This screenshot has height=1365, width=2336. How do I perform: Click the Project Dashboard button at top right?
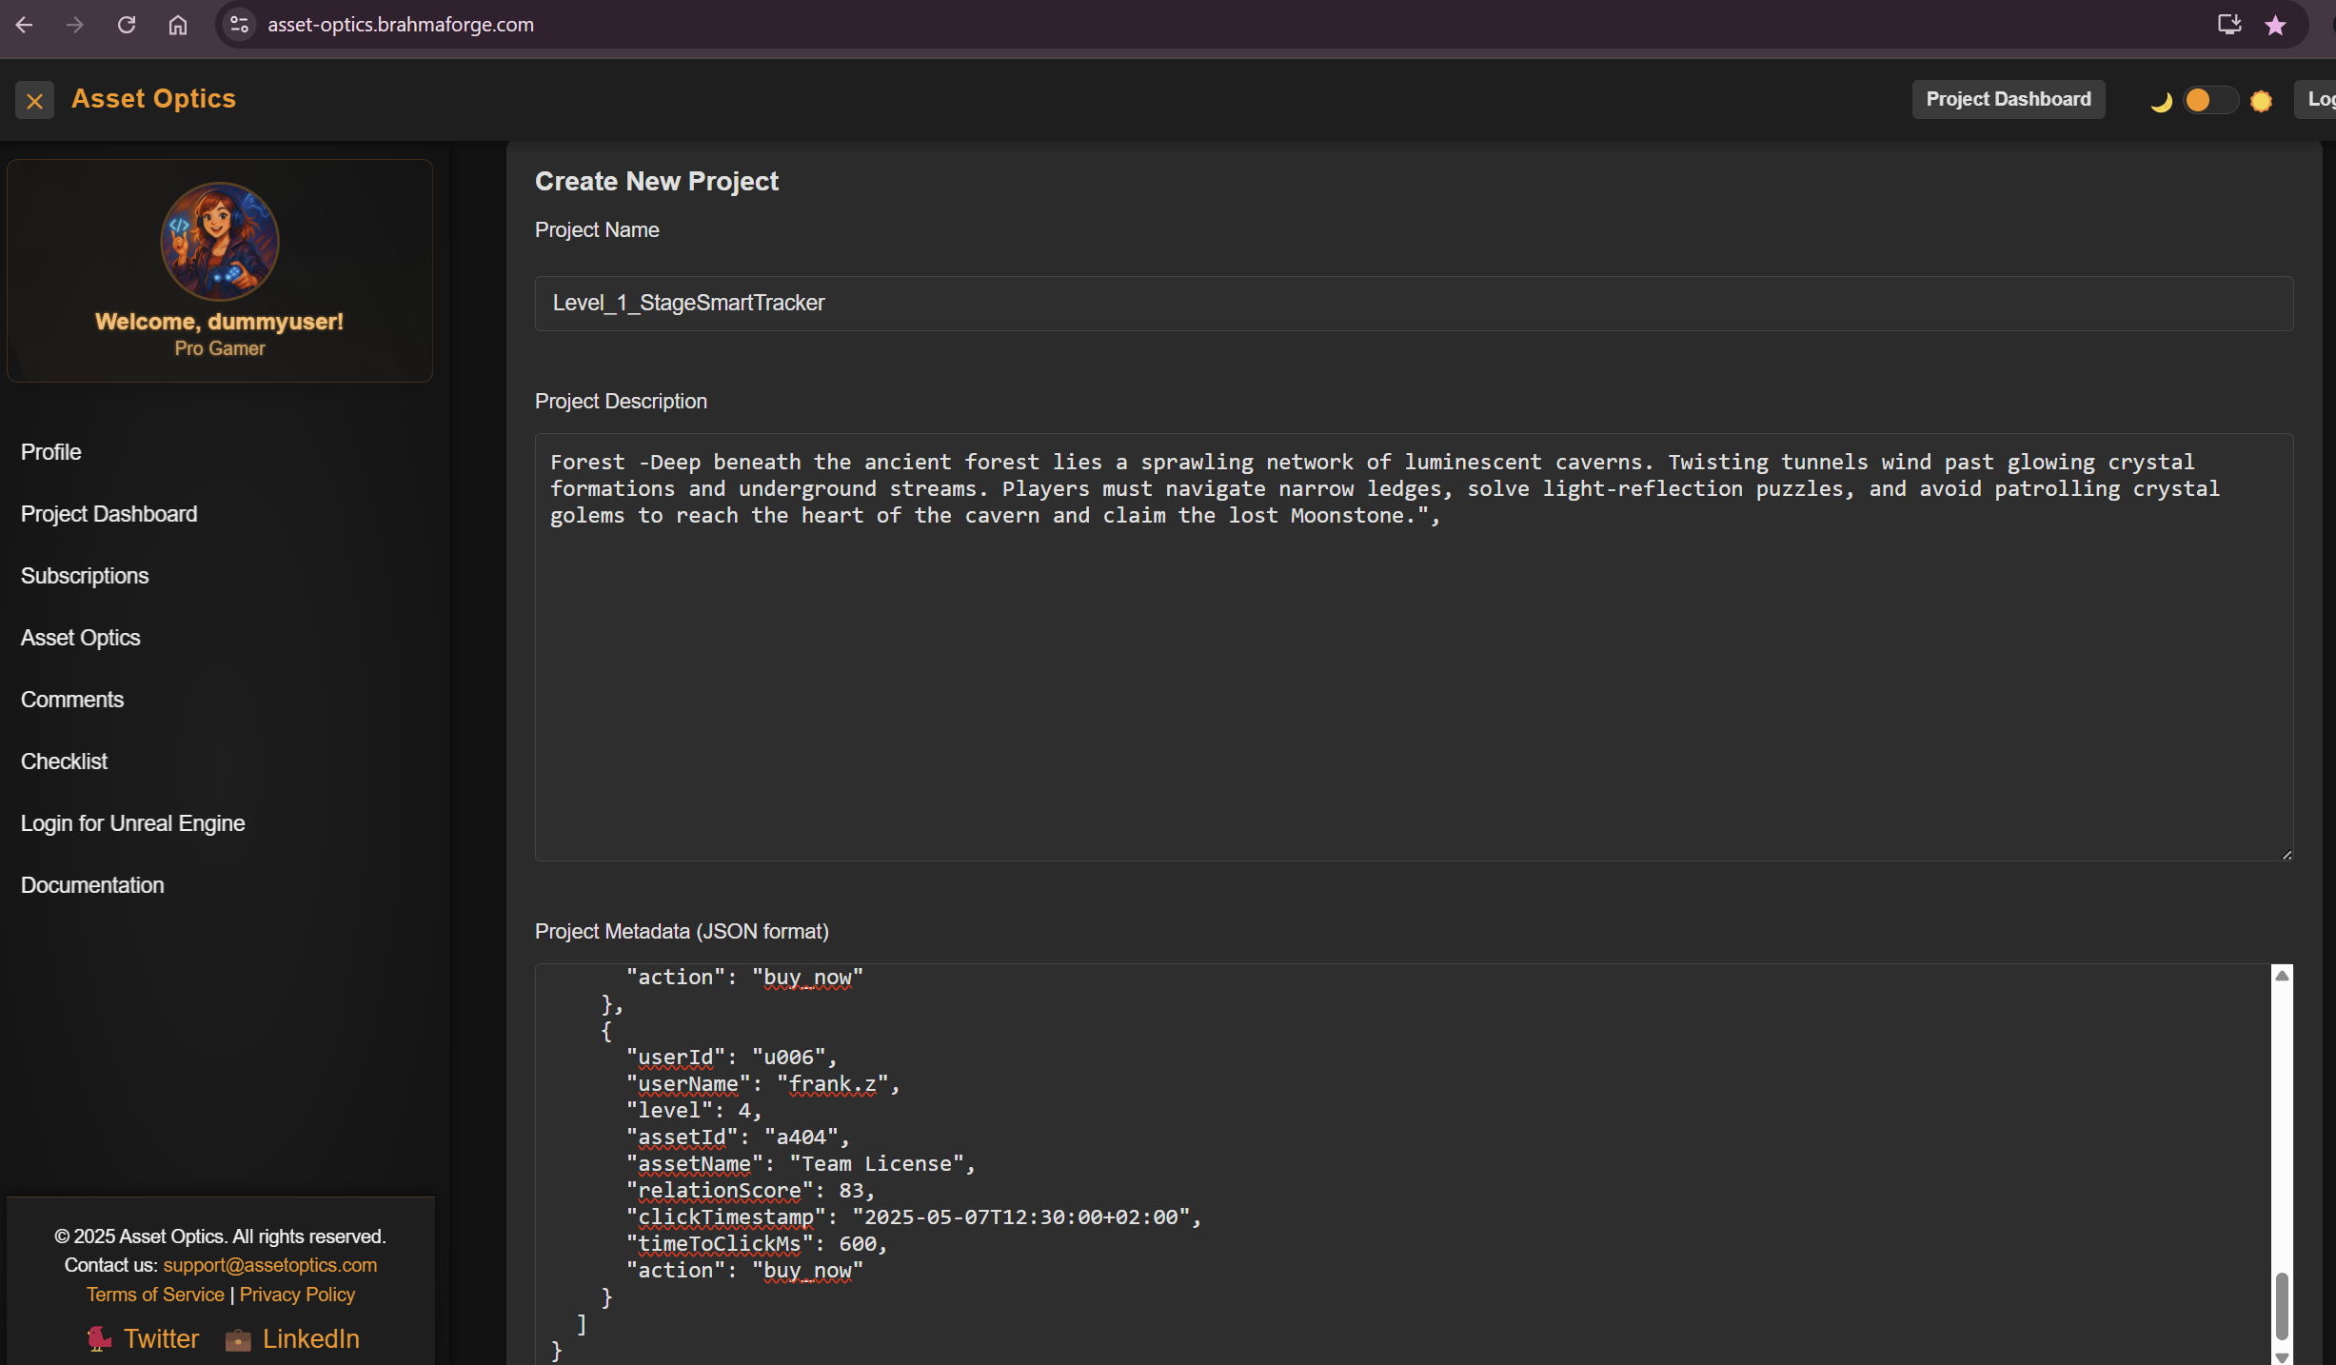pos(2009,99)
